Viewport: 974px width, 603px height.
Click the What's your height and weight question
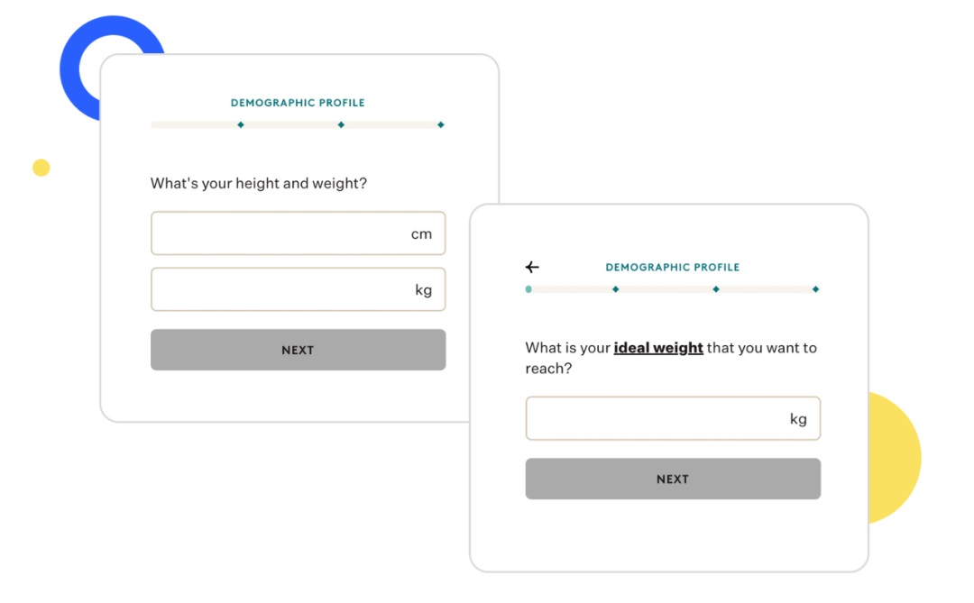(259, 183)
